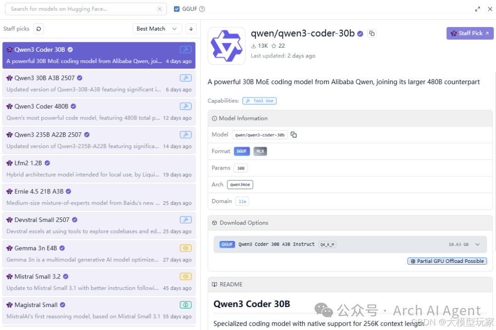Click verified badge next to Ernie 4.5

(68, 191)
